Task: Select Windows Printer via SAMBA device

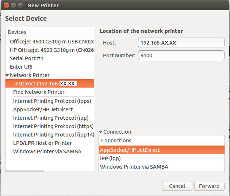Action: coord(47,151)
